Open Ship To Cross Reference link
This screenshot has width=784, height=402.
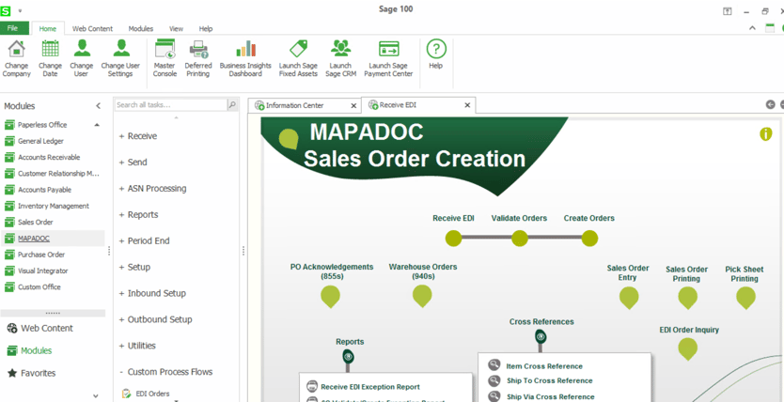550,380
